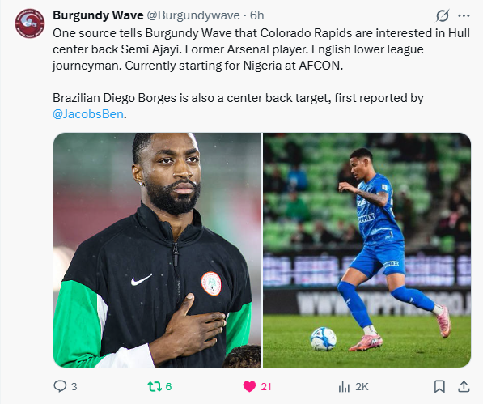
Task: Bookmark this post
Action: click(439, 386)
